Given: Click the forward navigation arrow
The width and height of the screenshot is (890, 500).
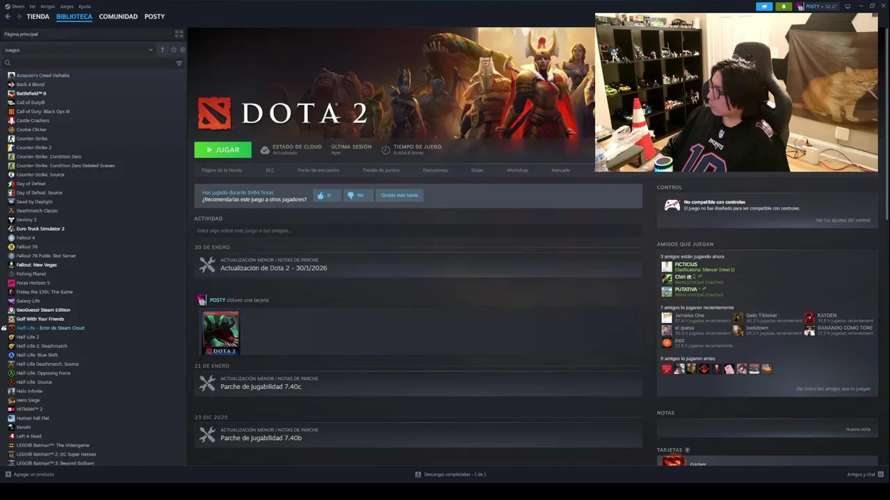Looking at the screenshot, I should [x=18, y=17].
